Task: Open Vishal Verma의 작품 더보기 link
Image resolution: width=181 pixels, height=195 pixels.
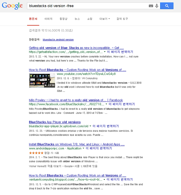Action: [45, 166]
